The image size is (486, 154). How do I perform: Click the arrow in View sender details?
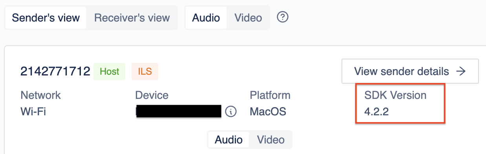click(x=460, y=71)
